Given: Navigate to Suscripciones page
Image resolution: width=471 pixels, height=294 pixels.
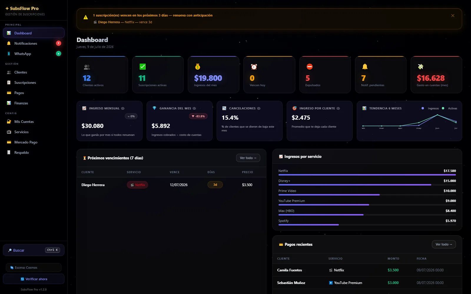Looking at the screenshot, I should (x=34, y=82).
